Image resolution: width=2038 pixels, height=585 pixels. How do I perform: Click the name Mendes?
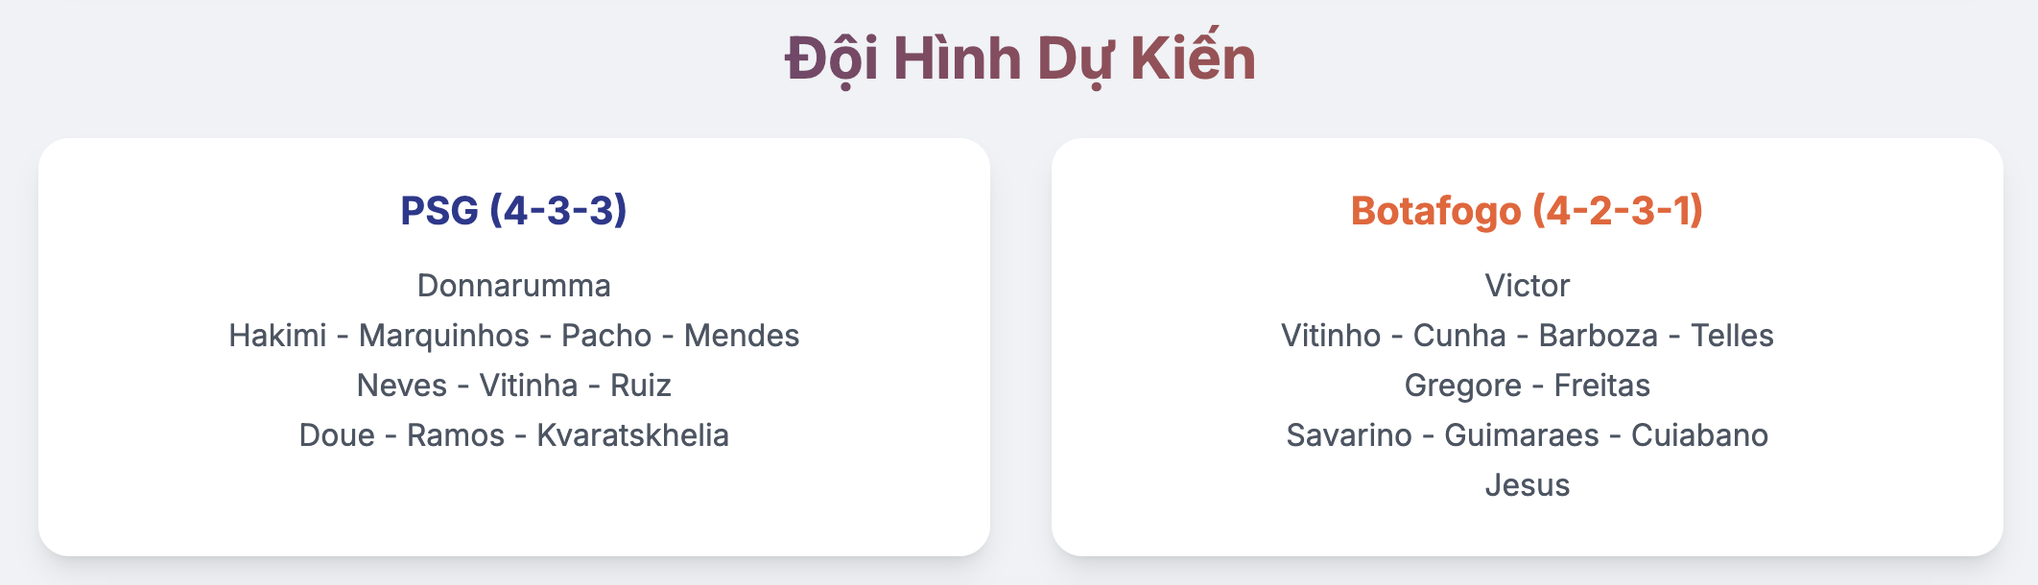(742, 336)
